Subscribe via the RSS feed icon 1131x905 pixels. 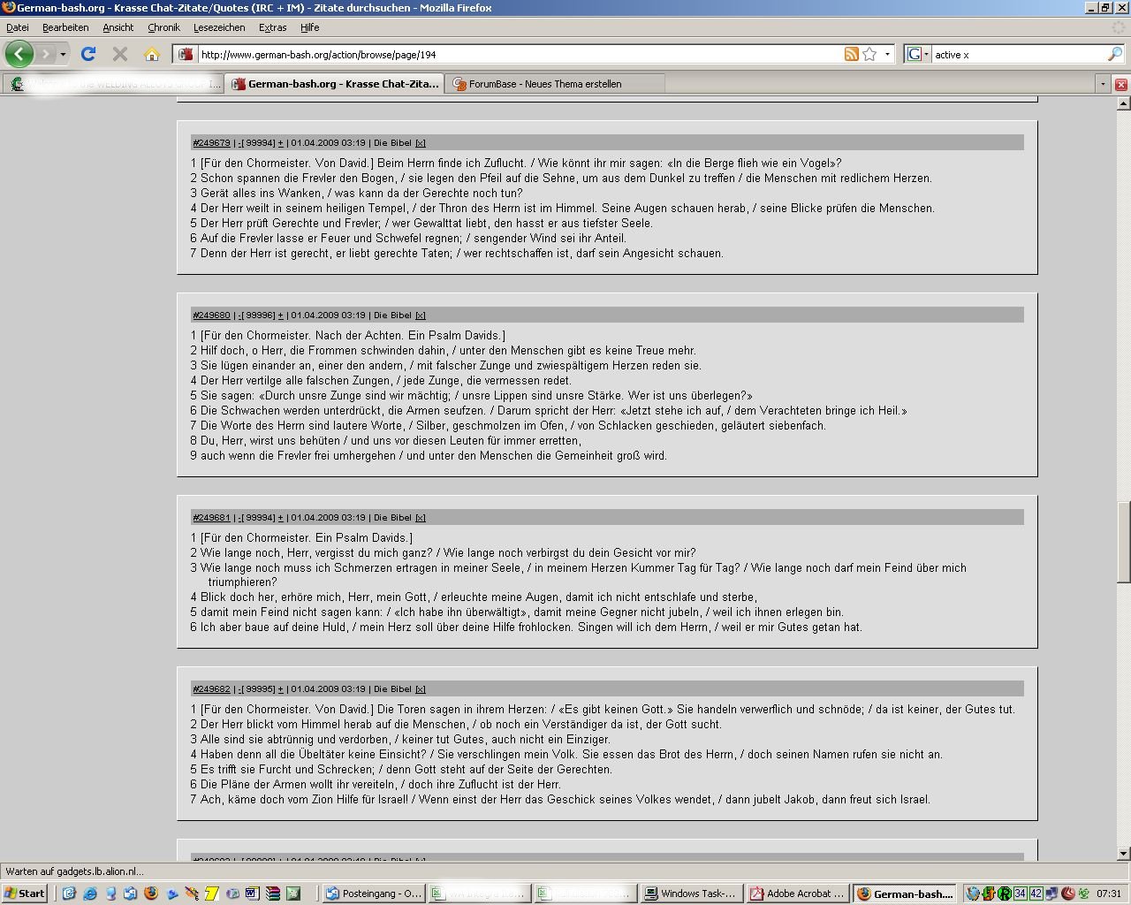pos(852,54)
